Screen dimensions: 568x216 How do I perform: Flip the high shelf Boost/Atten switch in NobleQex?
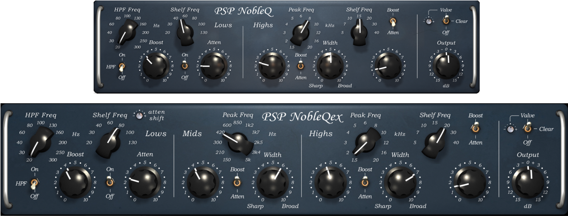(x=476, y=128)
